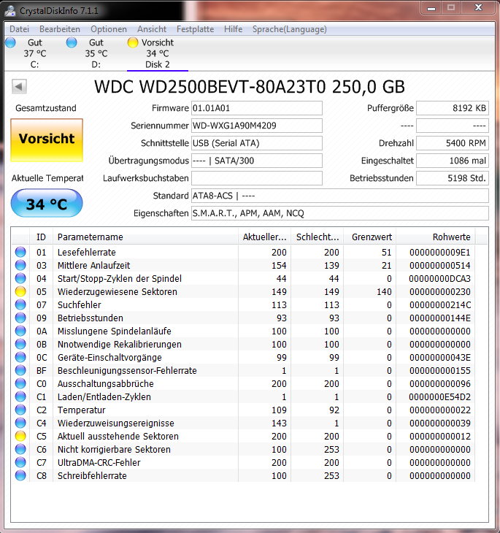Sort by the Grenzwert column header
The image size is (500, 533).
(x=370, y=237)
